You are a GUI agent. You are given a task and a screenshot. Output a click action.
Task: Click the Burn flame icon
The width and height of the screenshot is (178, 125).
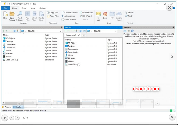[105, 14]
